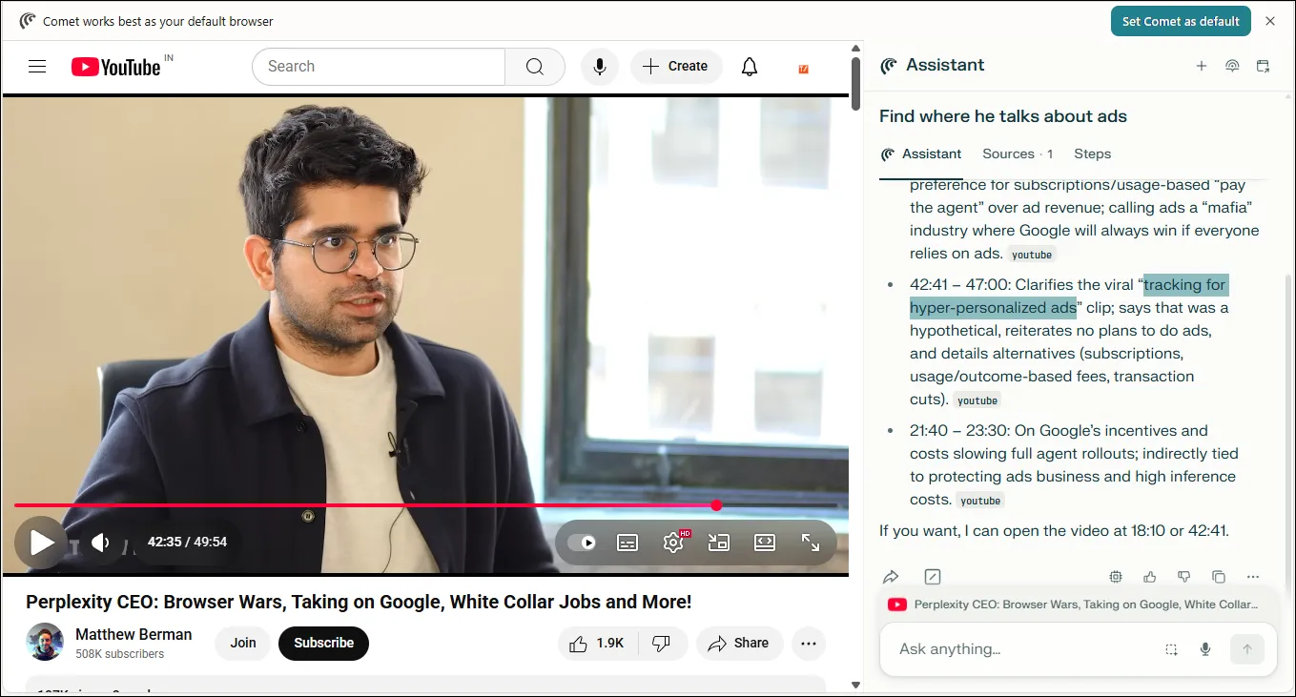The image size is (1296, 697).
Task: Subscribe to Matthew Berman's channel
Action: point(323,644)
